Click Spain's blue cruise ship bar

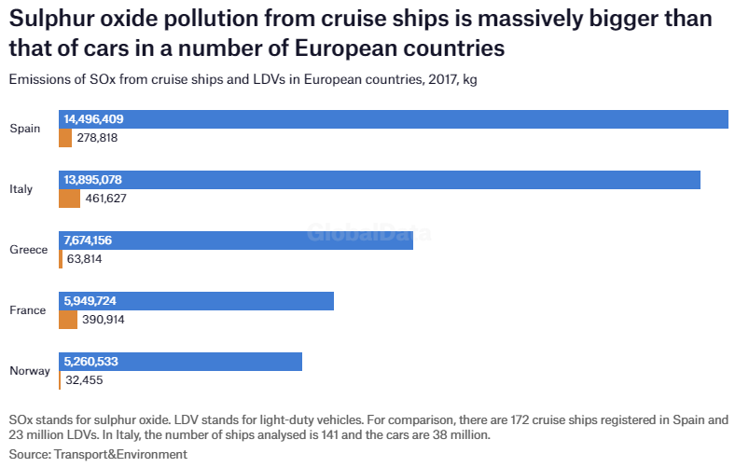pyautogui.click(x=392, y=119)
